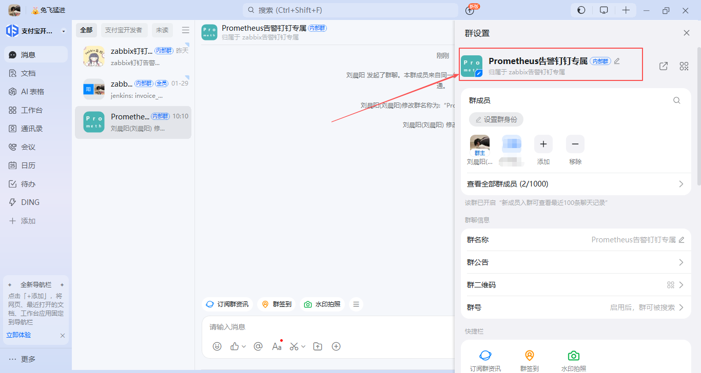701x373 pixels.
Task: Open the Promethe... chat at 10:10
Action: pos(133,122)
